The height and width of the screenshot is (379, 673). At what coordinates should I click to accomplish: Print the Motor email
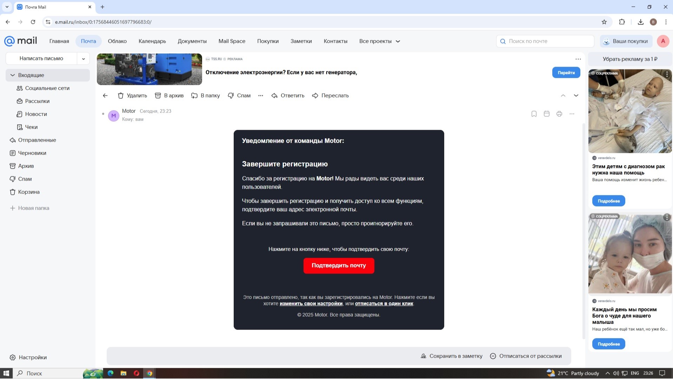559,114
